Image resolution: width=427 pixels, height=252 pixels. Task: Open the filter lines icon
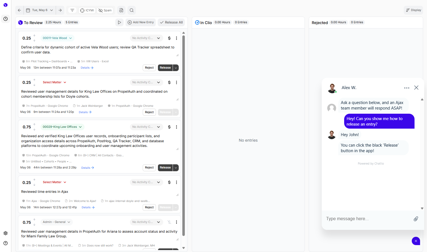(72, 10)
